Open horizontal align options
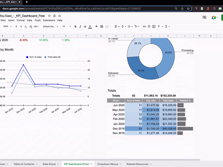Screen dimensions: 223x167 pos(117,26)
